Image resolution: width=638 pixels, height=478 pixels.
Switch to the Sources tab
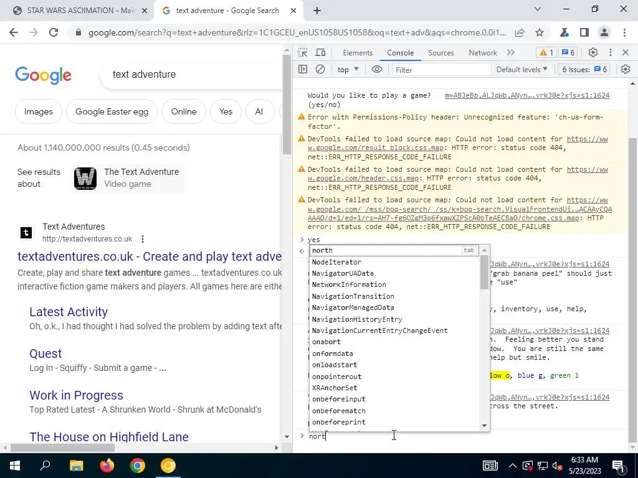tap(440, 53)
